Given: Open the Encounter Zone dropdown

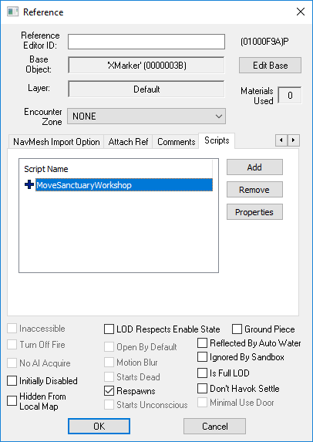Looking at the screenshot, I should pos(146,116).
